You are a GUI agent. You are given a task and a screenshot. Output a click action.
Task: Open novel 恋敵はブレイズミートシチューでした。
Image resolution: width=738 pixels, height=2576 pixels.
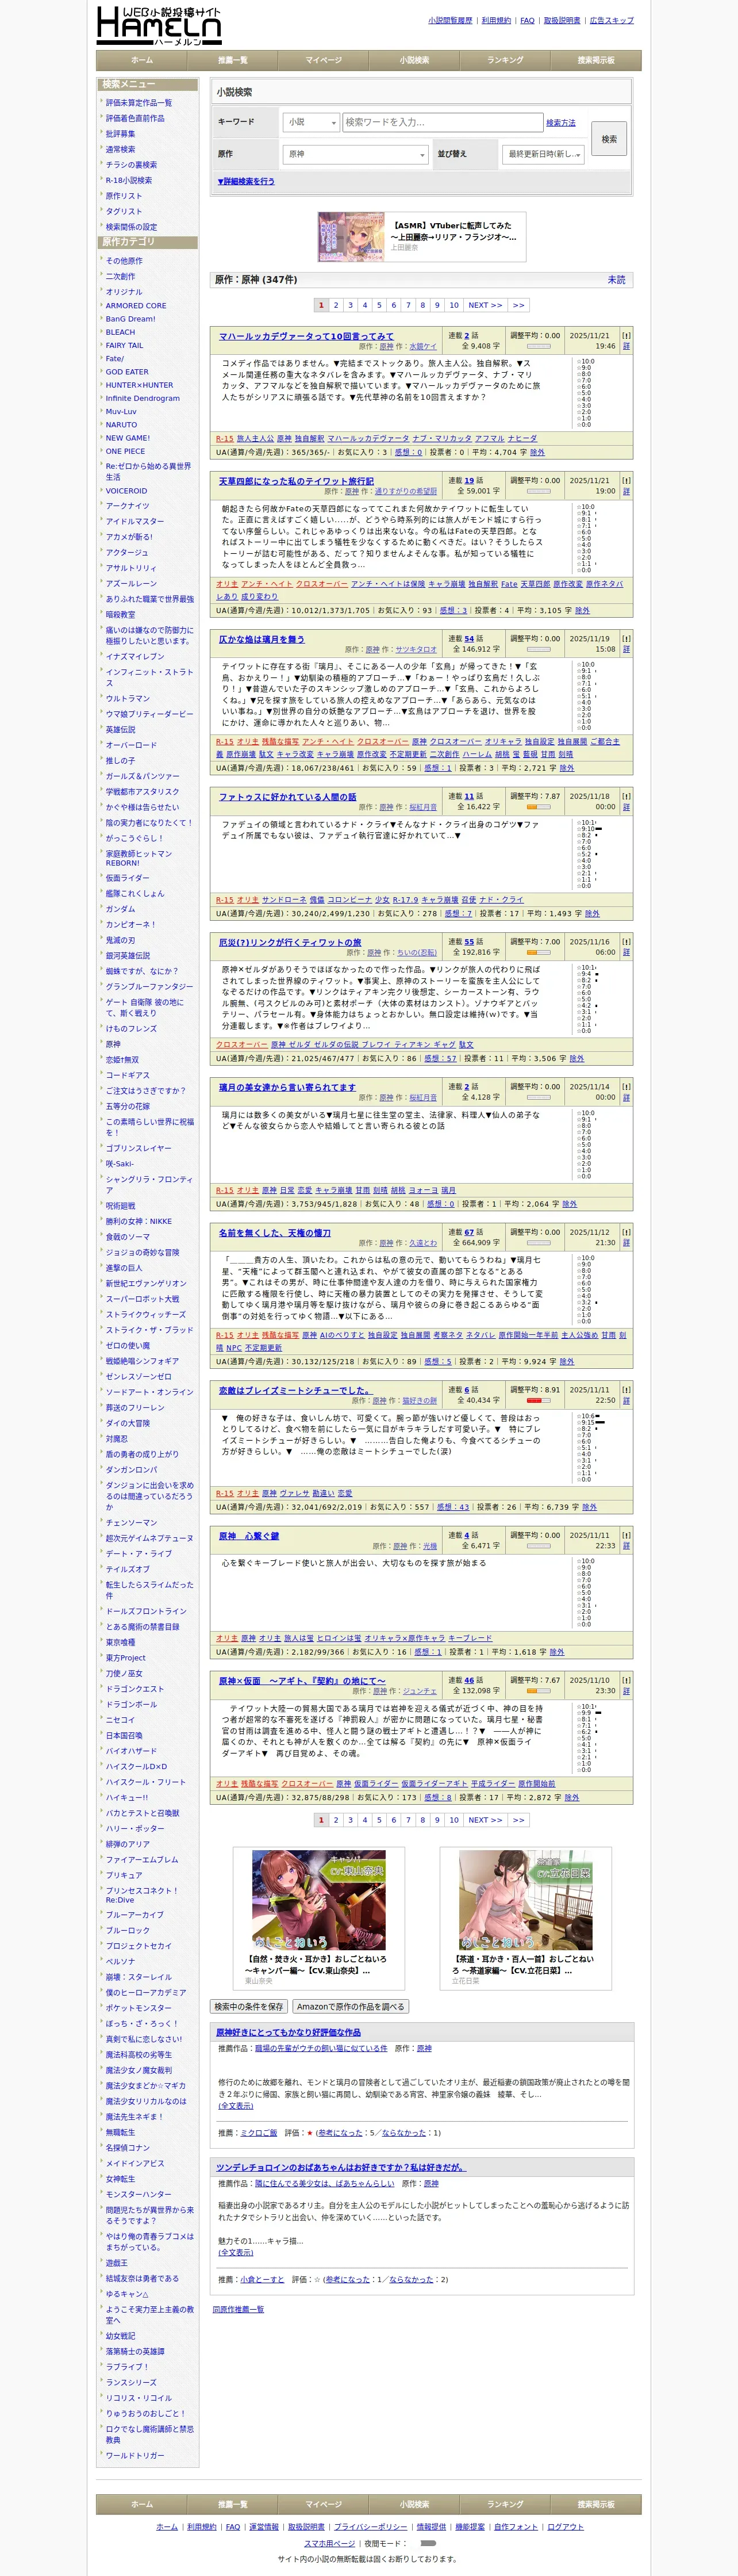(x=295, y=1390)
